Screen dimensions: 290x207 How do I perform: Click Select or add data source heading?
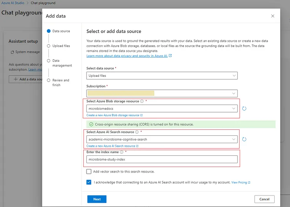point(114,31)
